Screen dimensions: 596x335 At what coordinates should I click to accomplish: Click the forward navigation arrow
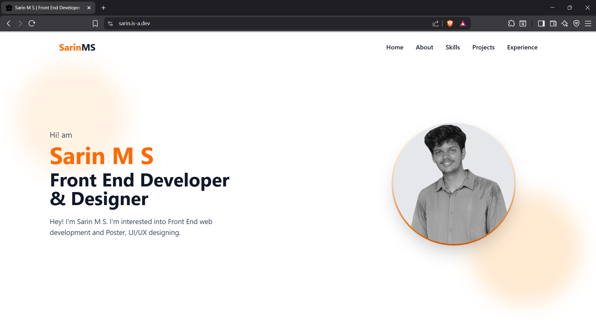[x=20, y=23]
